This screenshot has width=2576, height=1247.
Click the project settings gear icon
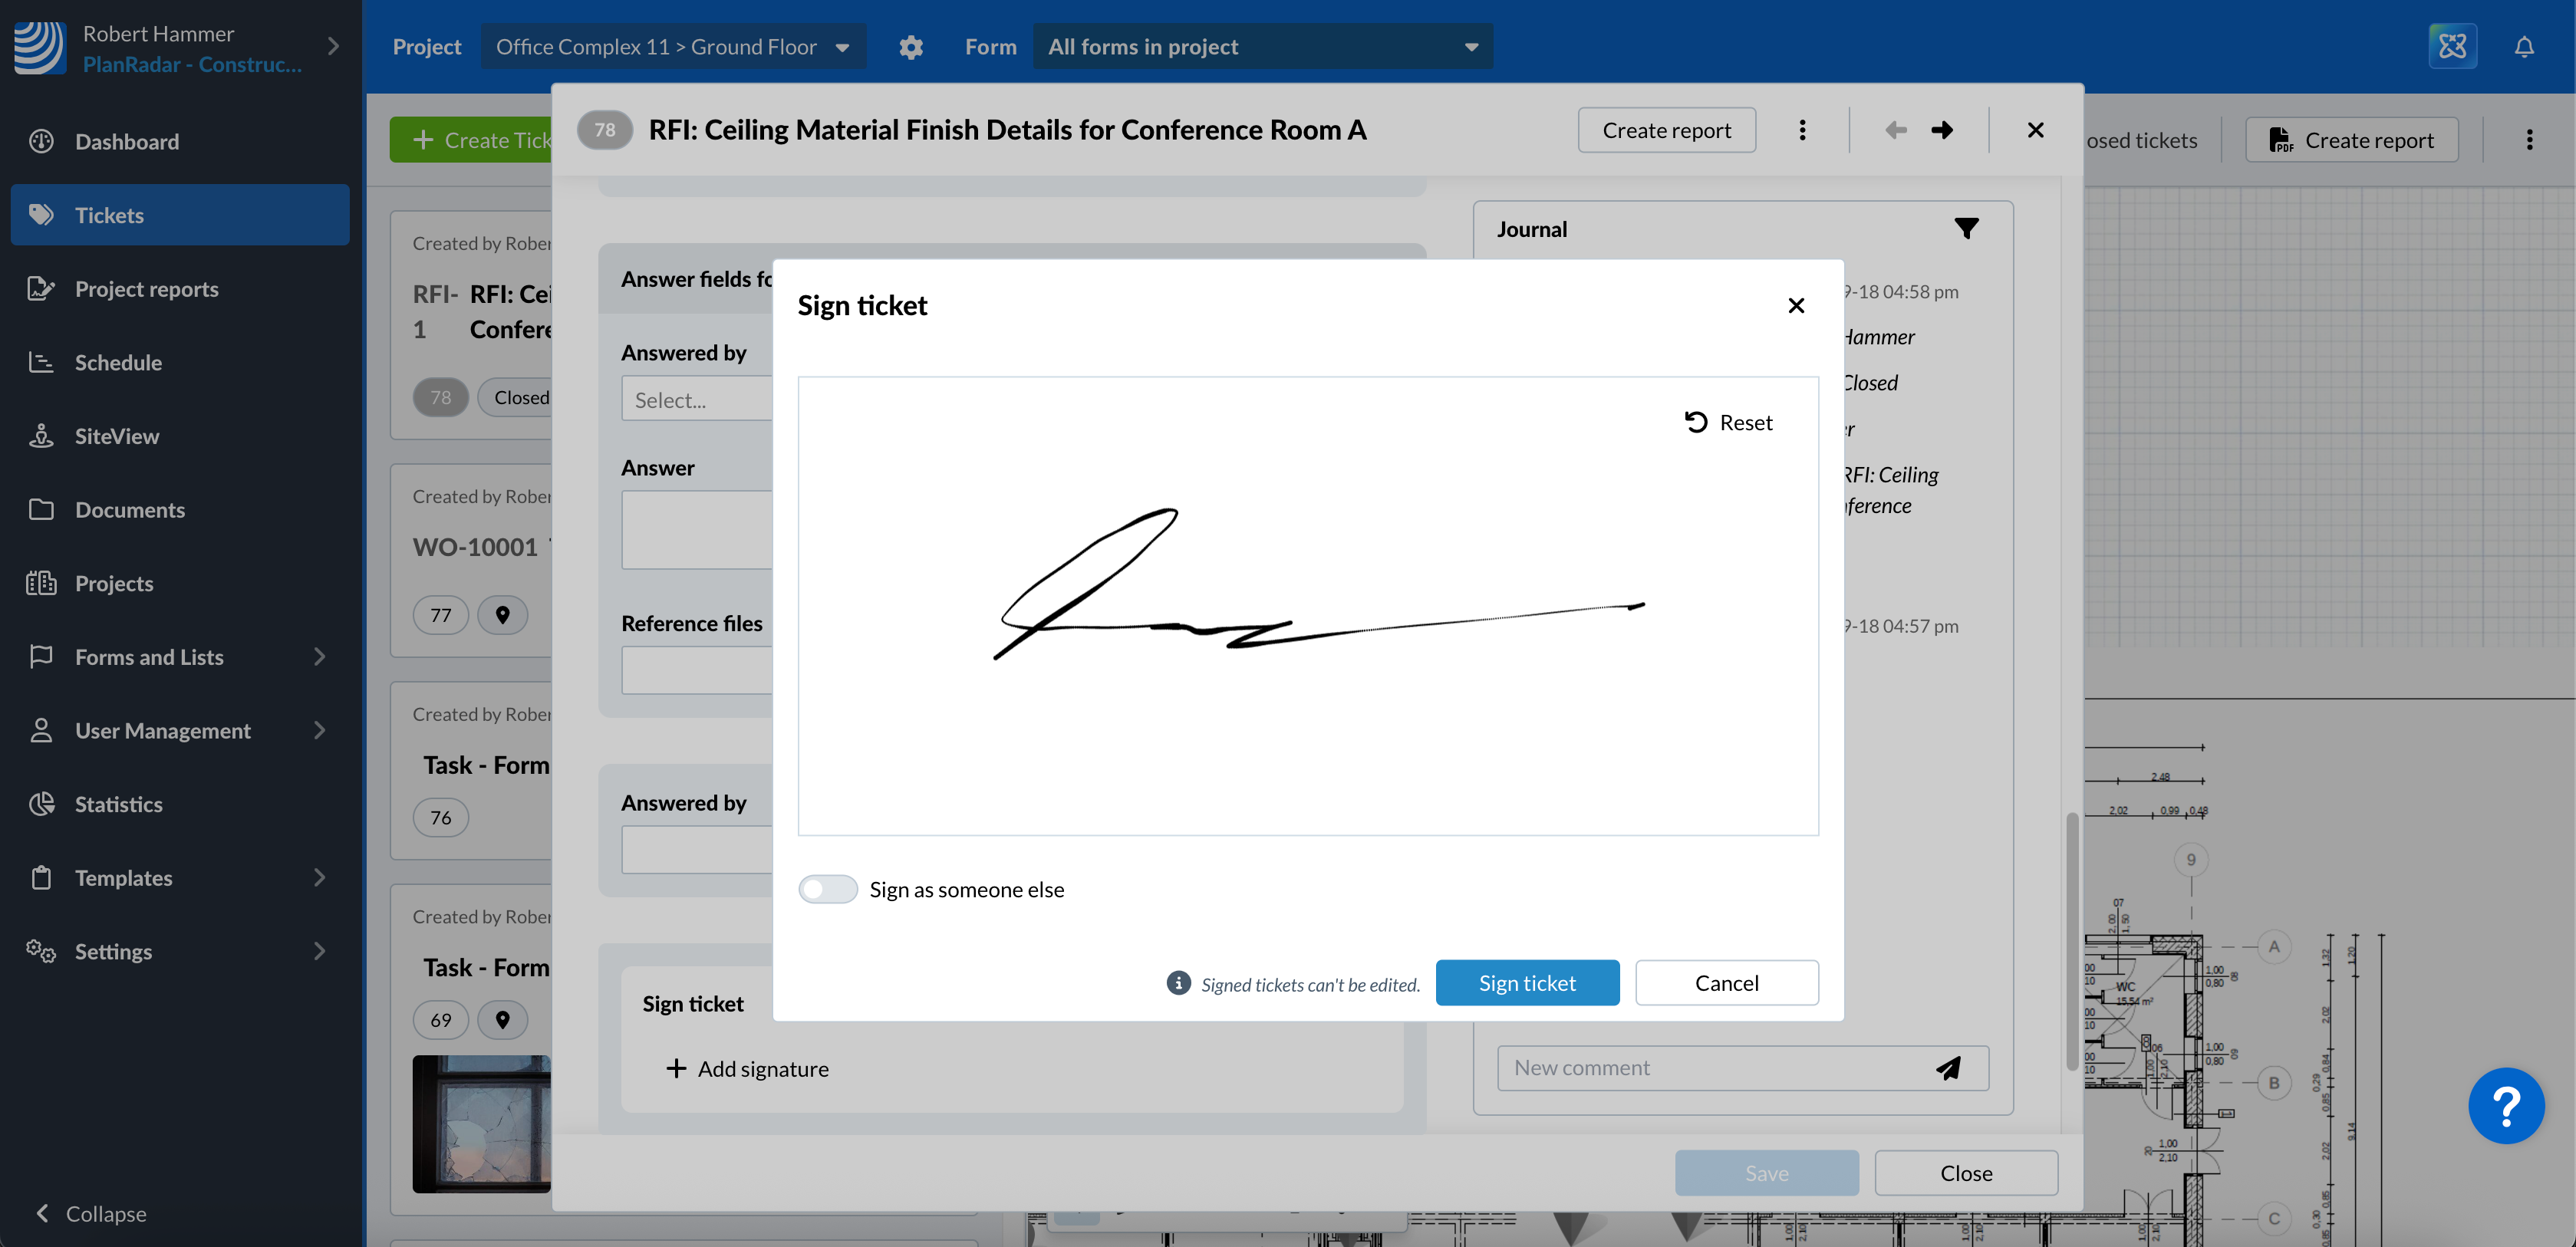[910, 47]
